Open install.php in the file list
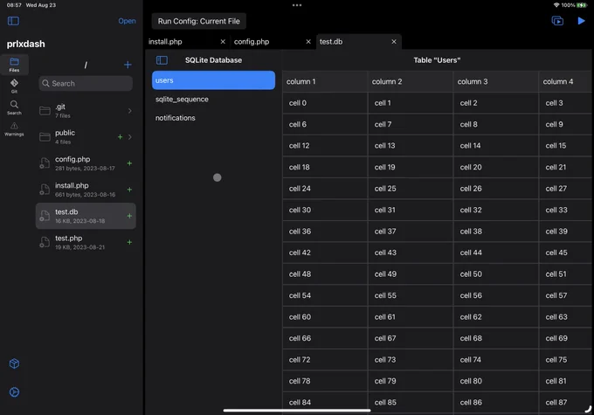594x415 pixels. tap(86, 189)
